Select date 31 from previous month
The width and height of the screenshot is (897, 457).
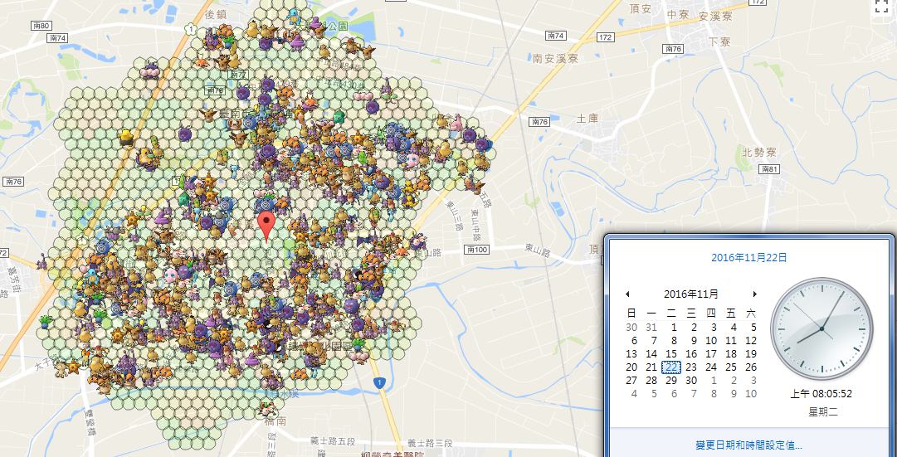click(651, 328)
